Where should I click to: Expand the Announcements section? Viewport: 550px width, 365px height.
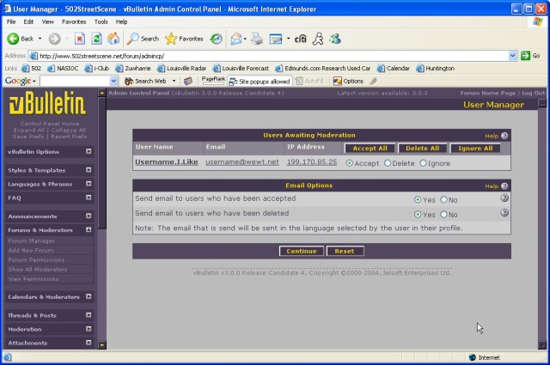click(x=89, y=216)
